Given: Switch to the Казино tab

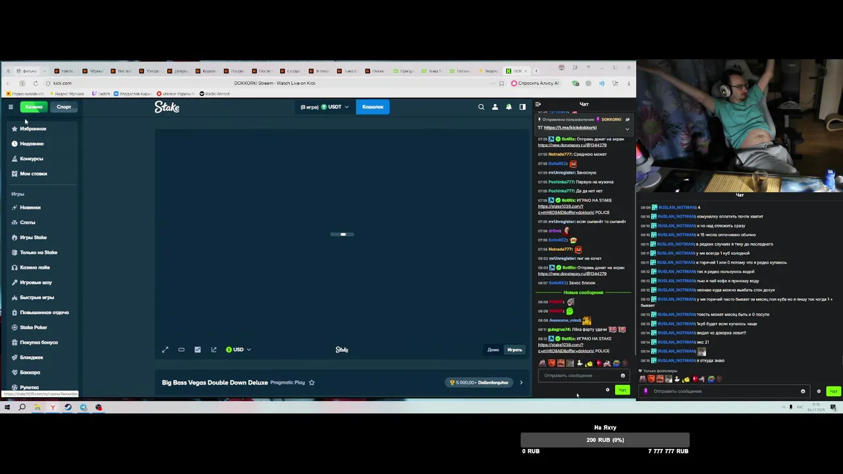Looking at the screenshot, I should pyautogui.click(x=34, y=107).
